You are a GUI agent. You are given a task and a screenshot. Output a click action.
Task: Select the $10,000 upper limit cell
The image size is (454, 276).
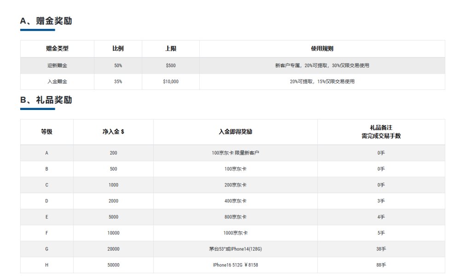[x=170, y=81]
